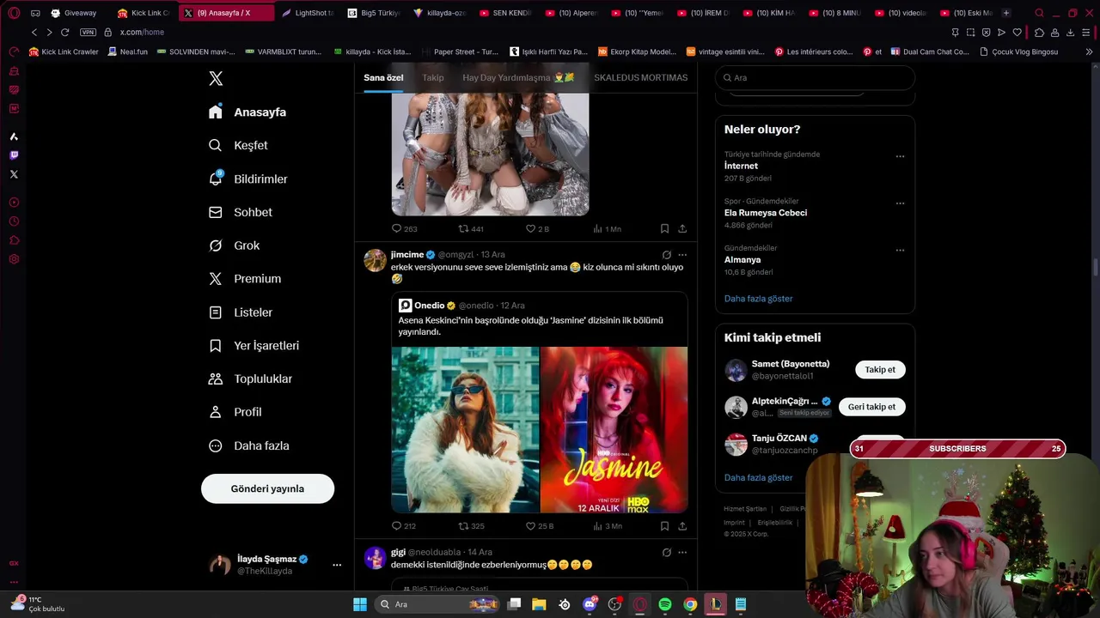Open the Opera GX main menu logo

(x=14, y=13)
